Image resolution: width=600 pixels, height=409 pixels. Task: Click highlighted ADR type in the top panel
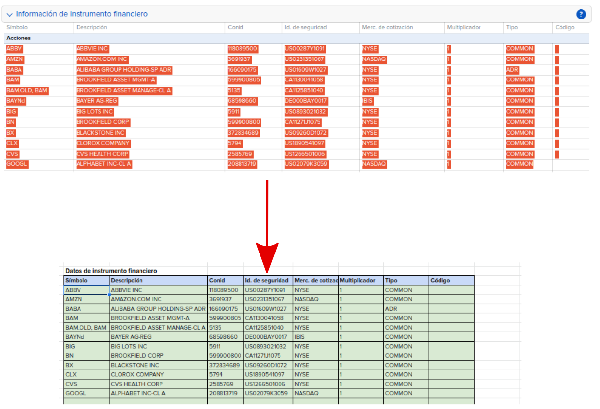(x=512, y=70)
